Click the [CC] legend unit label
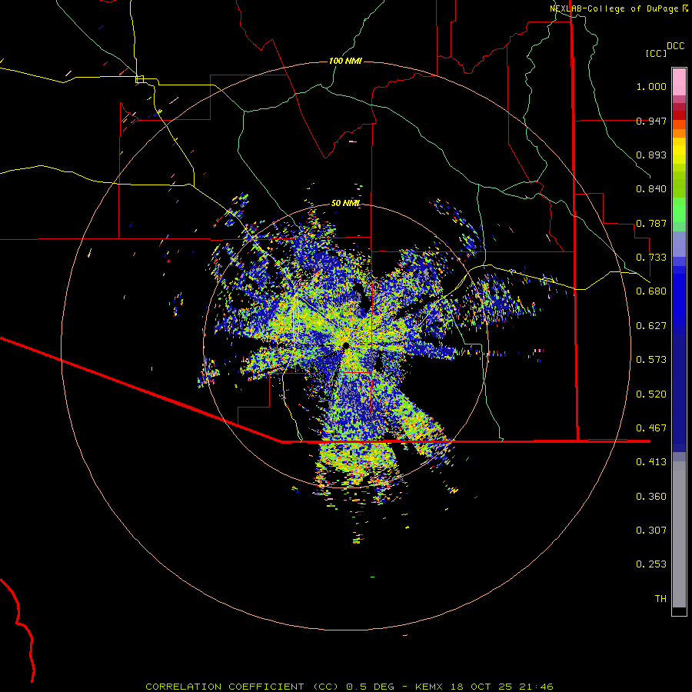 click(656, 53)
